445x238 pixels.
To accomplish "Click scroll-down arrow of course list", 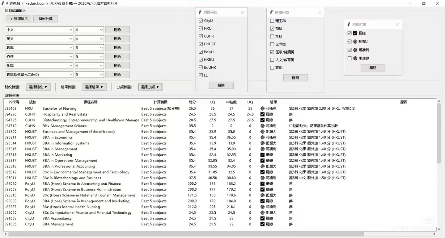I will 439,229.
